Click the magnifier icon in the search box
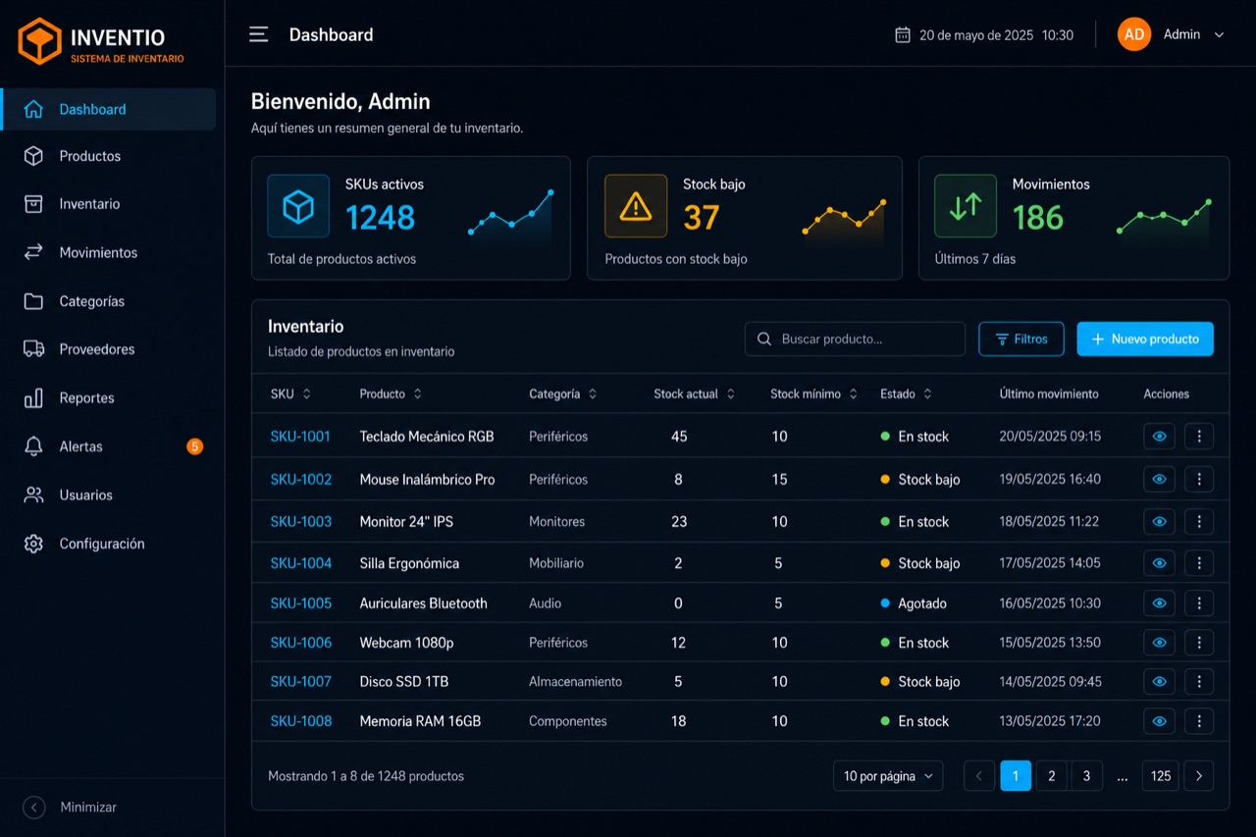The image size is (1256, 837). (764, 339)
